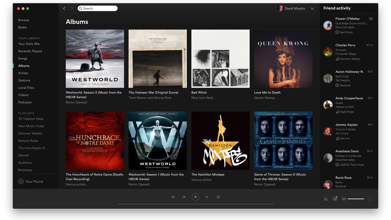Open the Broadway playlist
Image resolution: width=391 pixels, height=220 pixels.
25,170
